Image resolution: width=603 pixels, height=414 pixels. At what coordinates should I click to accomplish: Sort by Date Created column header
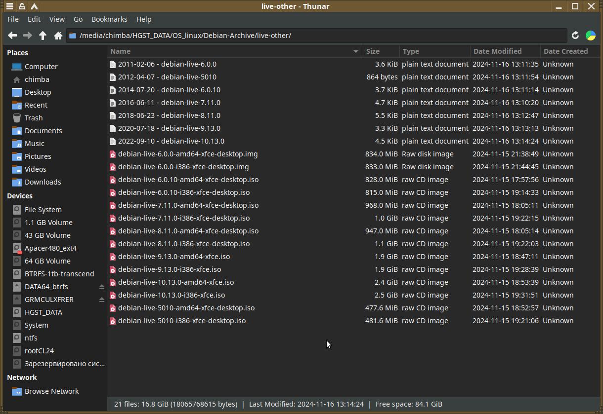[x=569, y=51]
